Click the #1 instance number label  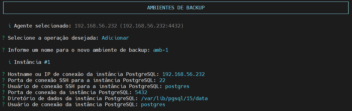point(47,62)
